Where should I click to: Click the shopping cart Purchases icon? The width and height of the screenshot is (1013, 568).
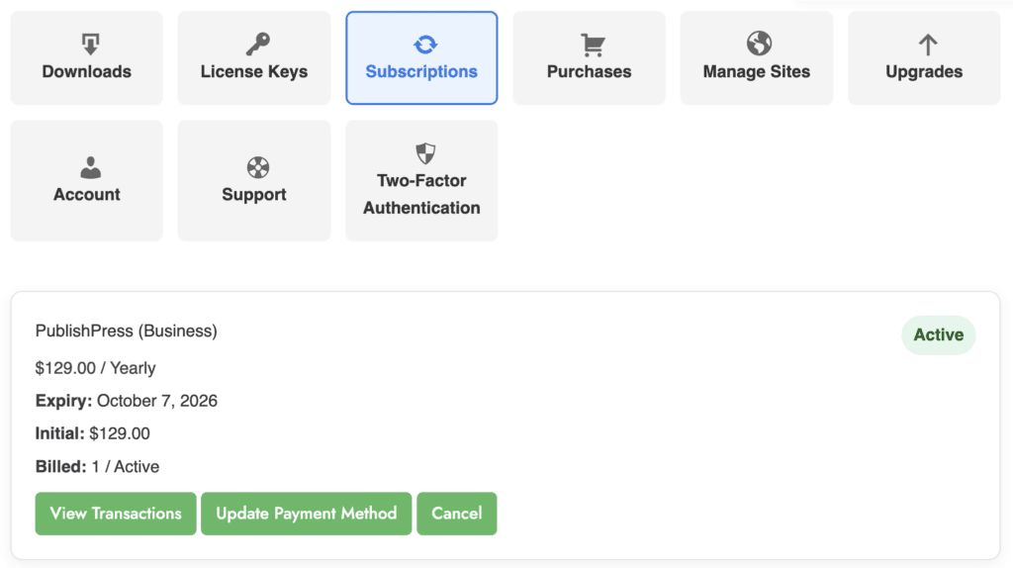(x=593, y=44)
